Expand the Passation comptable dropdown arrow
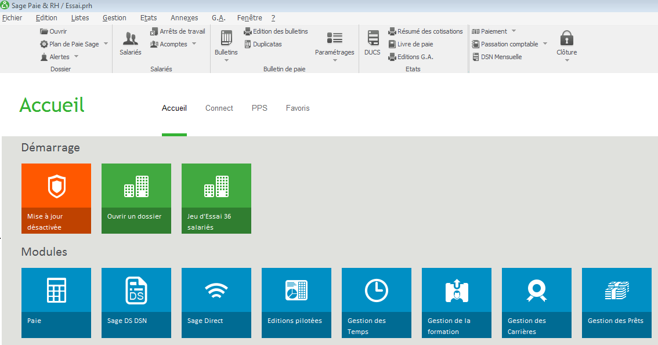Image resolution: width=658 pixels, height=345 pixels. [x=545, y=44]
